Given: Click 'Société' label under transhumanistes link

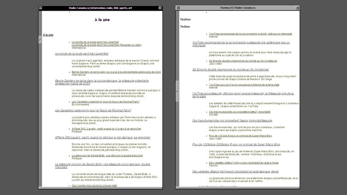Looking at the screenshot, I should tap(213, 115).
